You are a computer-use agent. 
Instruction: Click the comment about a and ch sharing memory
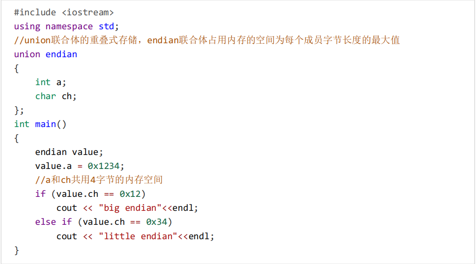coord(99,180)
